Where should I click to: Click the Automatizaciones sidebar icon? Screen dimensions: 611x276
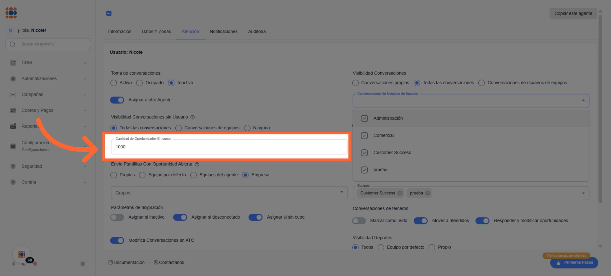13,79
